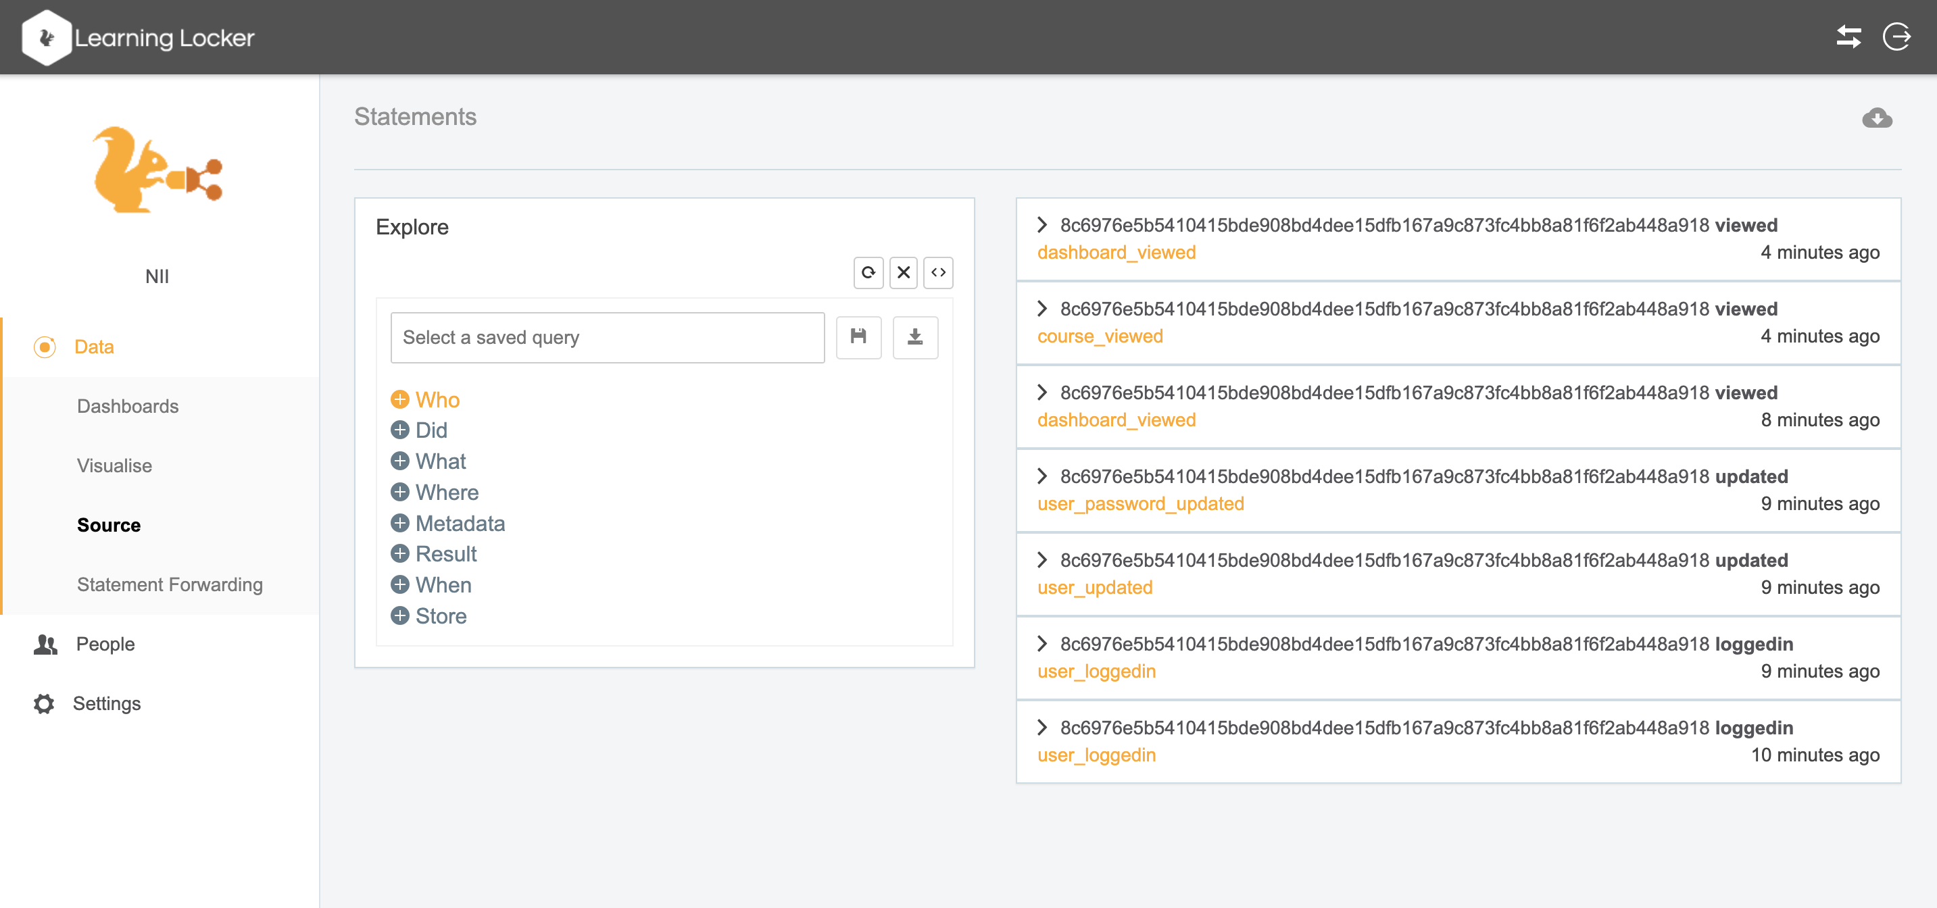This screenshot has width=1937, height=908.
Task: Click the user_updated link
Action: (x=1094, y=587)
